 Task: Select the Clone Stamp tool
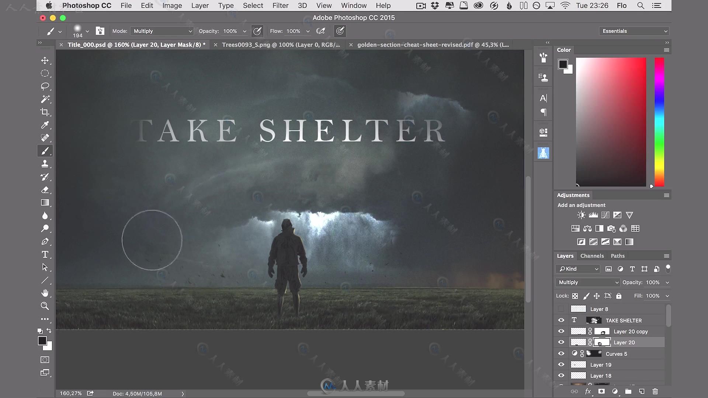pyautogui.click(x=45, y=164)
